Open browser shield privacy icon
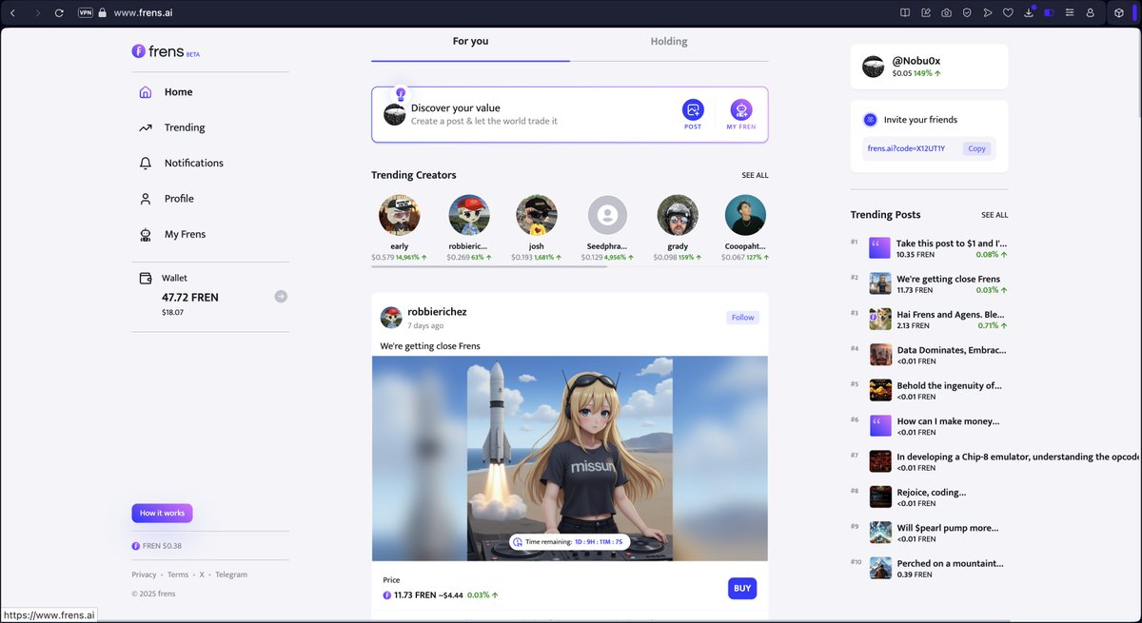Viewport: 1142px width, 623px height. [x=967, y=13]
